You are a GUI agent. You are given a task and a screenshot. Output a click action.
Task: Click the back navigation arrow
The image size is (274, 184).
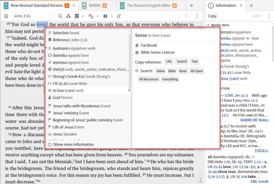(x=173, y=16)
